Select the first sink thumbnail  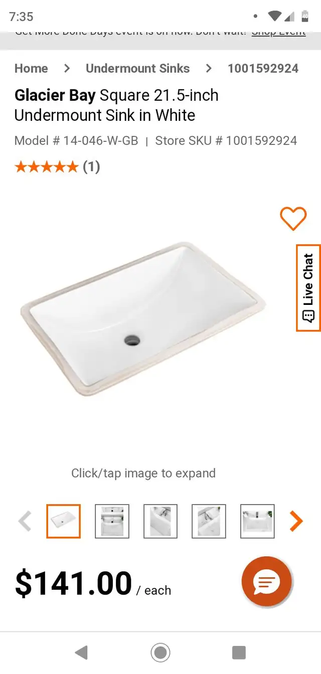(64, 521)
